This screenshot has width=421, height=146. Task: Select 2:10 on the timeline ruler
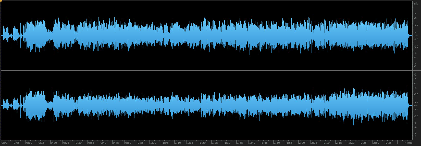pyautogui.click(x=327, y=143)
